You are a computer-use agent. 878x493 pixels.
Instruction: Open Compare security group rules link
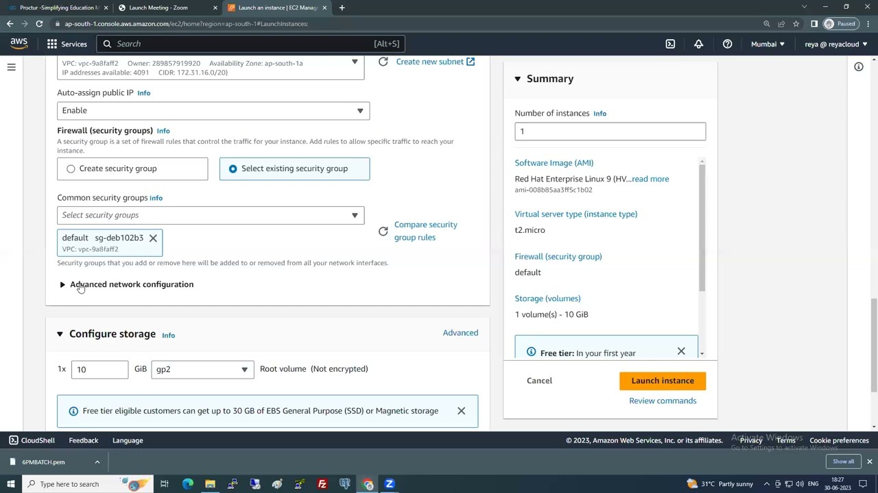426,231
